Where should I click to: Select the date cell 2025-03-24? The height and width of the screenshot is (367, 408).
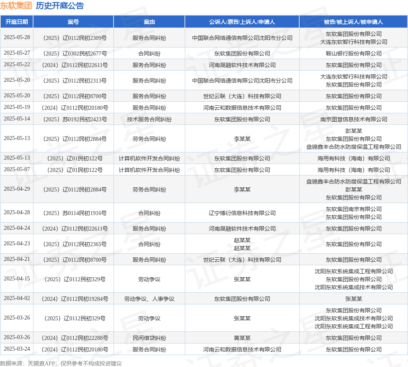pyautogui.click(x=17, y=349)
